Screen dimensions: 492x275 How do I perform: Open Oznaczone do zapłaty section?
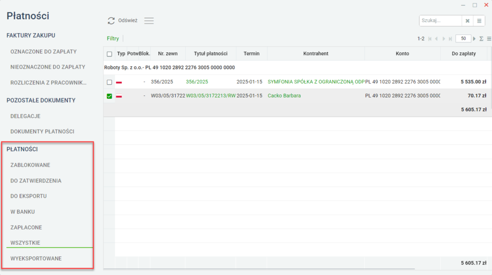43,51
